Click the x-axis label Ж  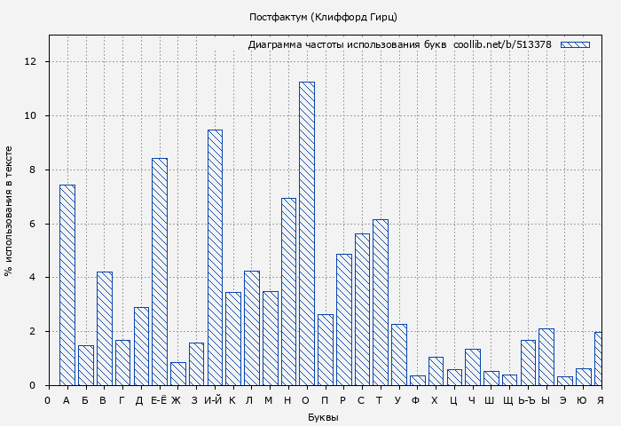[x=176, y=401]
